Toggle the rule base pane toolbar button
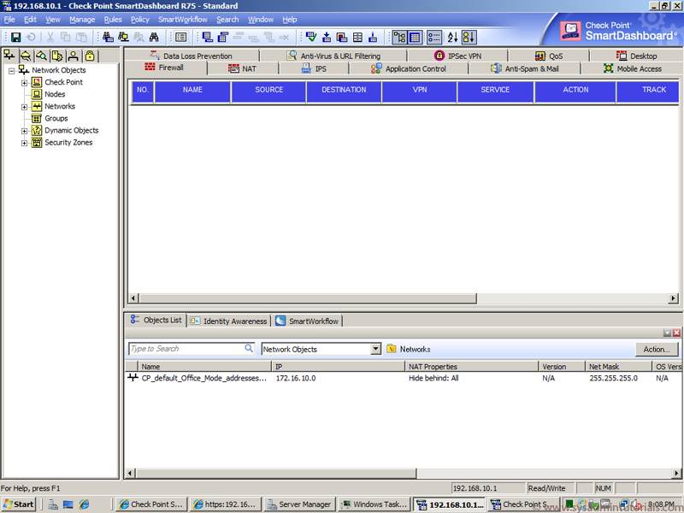This screenshot has width=684, height=513. [x=415, y=38]
